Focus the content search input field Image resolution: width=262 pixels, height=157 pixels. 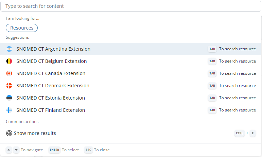point(131,6)
